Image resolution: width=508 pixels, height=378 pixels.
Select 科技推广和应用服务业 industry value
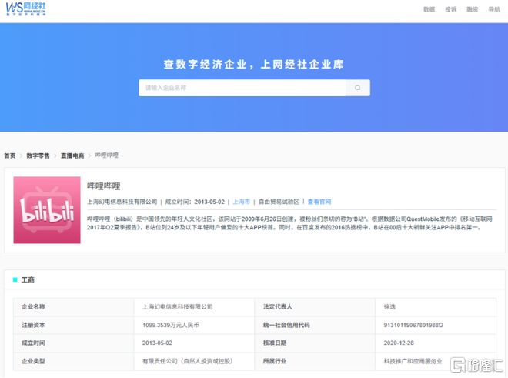click(x=413, y=361)
